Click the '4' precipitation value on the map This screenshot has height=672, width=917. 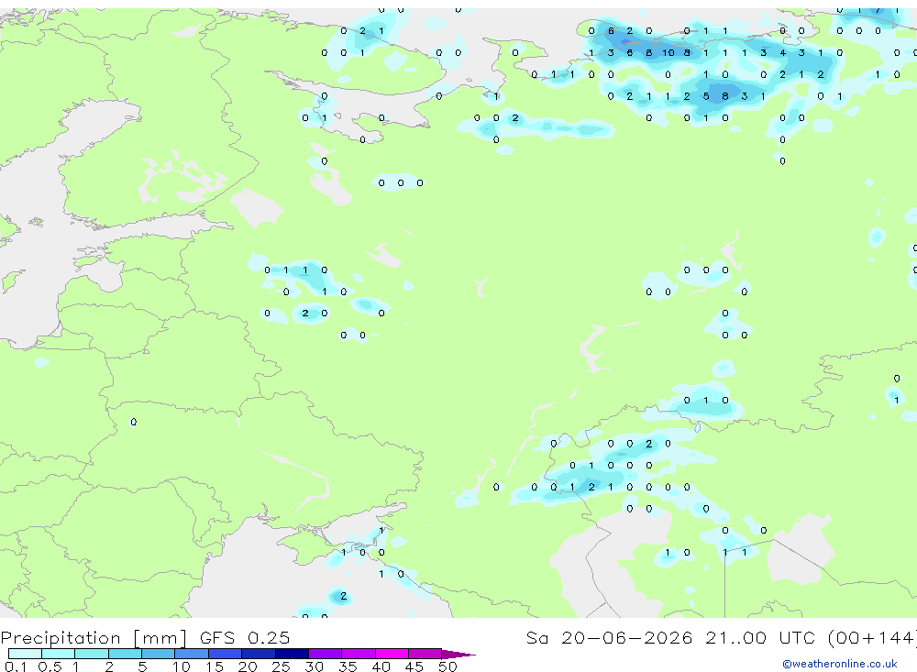(x=782, y=52)
